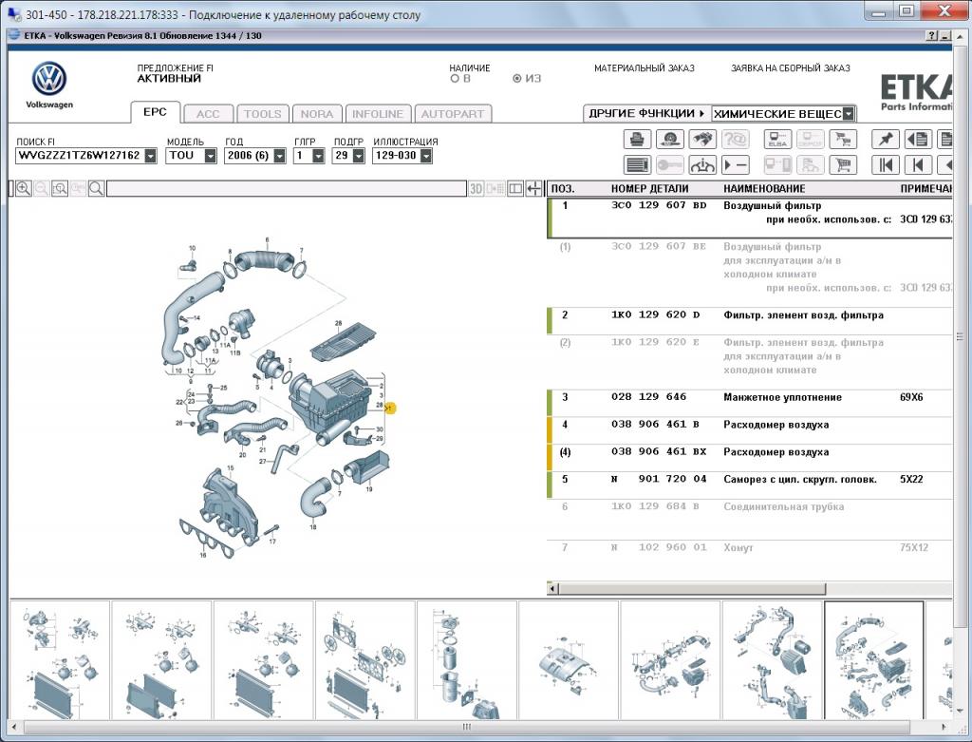Switch to the ACC tab

tap(208, 114)
